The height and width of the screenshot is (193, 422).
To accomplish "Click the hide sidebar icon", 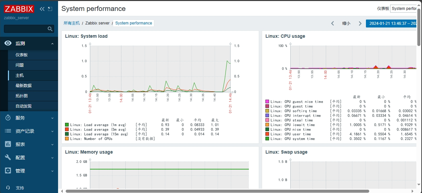I will point(50,9).
